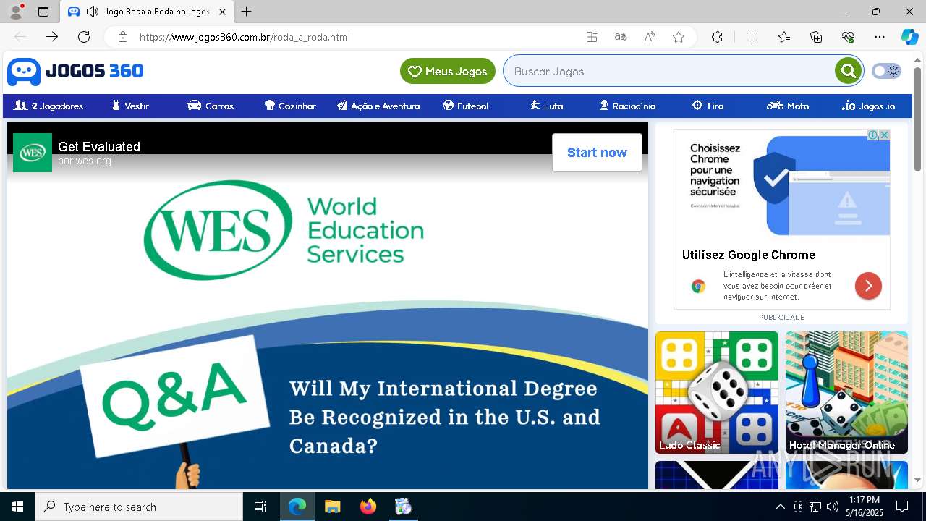Add page to favorites star
926x521 pixels.
679,37
